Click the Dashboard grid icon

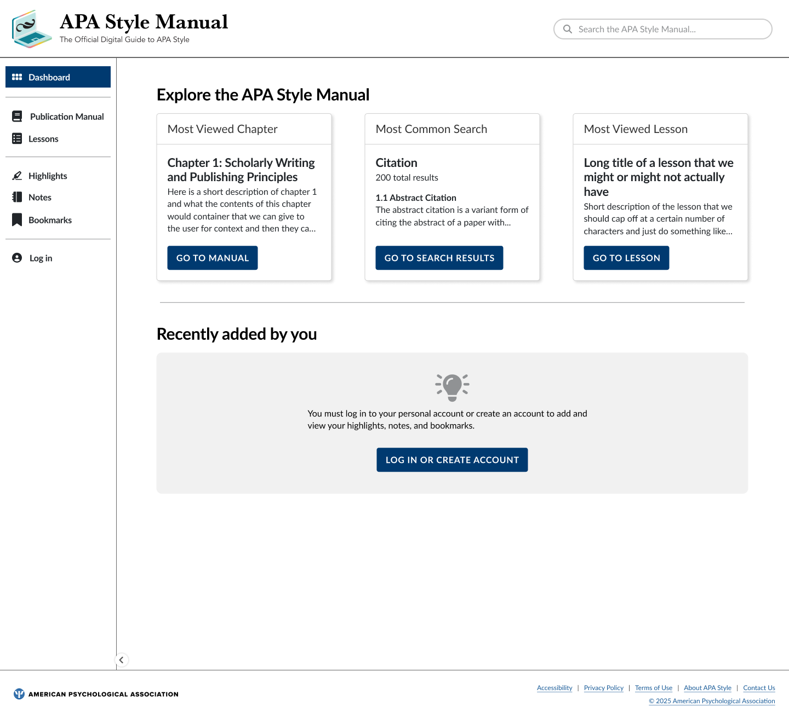[17, 77]
